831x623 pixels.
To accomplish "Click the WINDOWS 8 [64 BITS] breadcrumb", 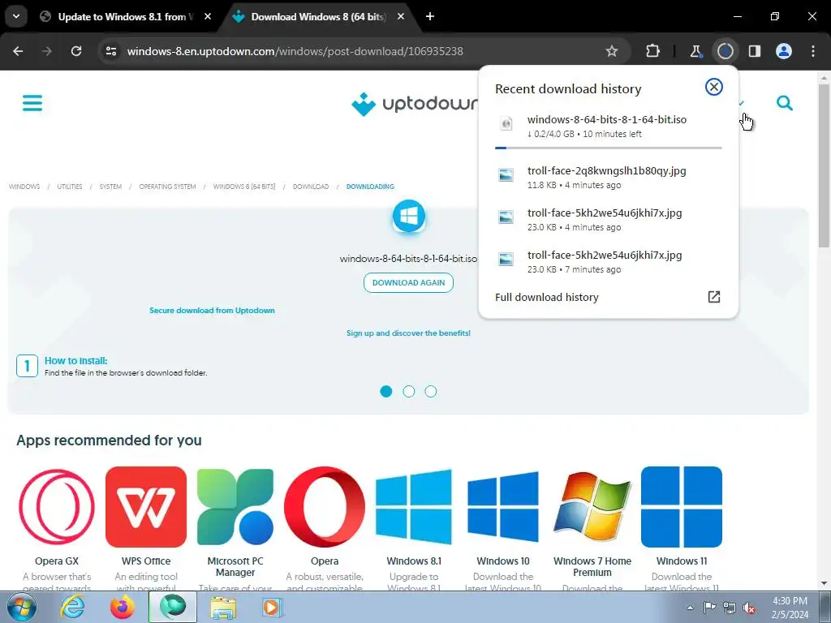I will tap(244, 187).
